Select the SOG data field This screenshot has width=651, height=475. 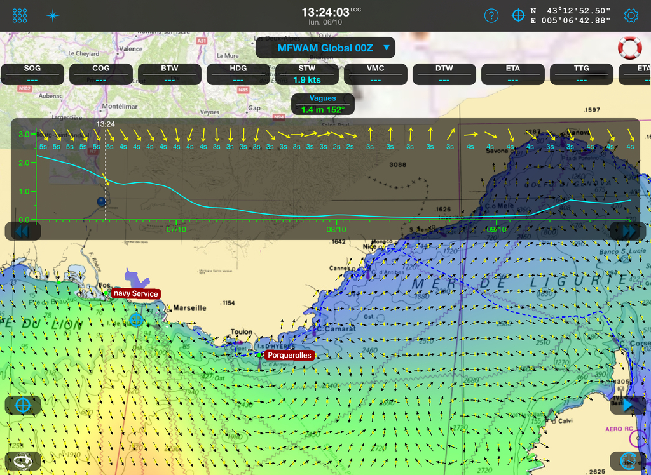tap(32, 74)
